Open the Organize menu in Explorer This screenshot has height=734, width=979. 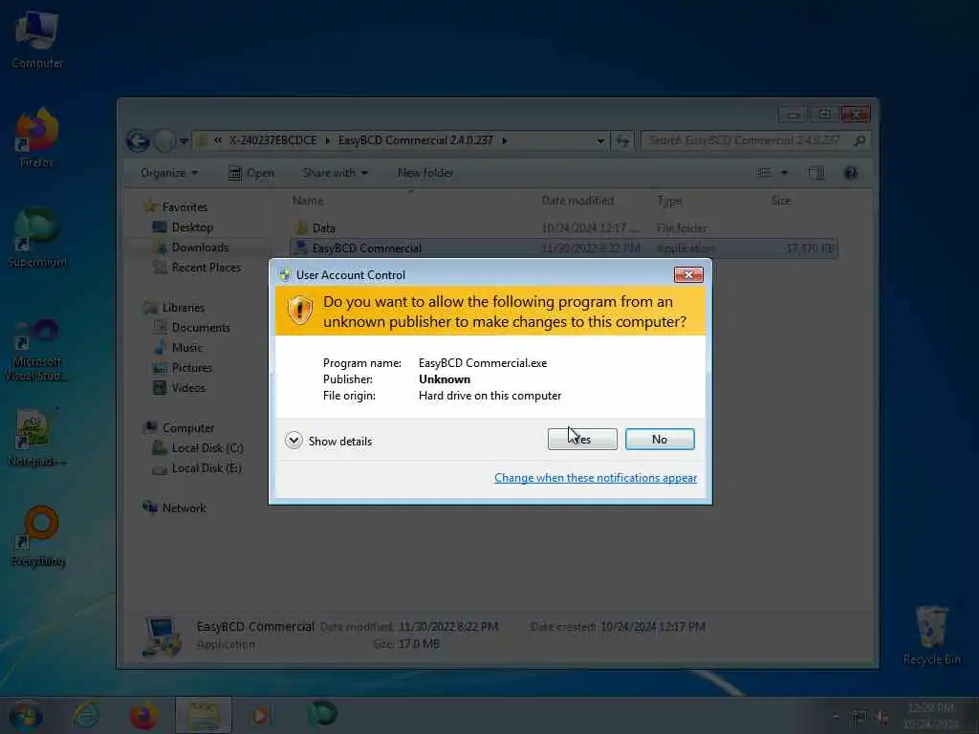168,173
